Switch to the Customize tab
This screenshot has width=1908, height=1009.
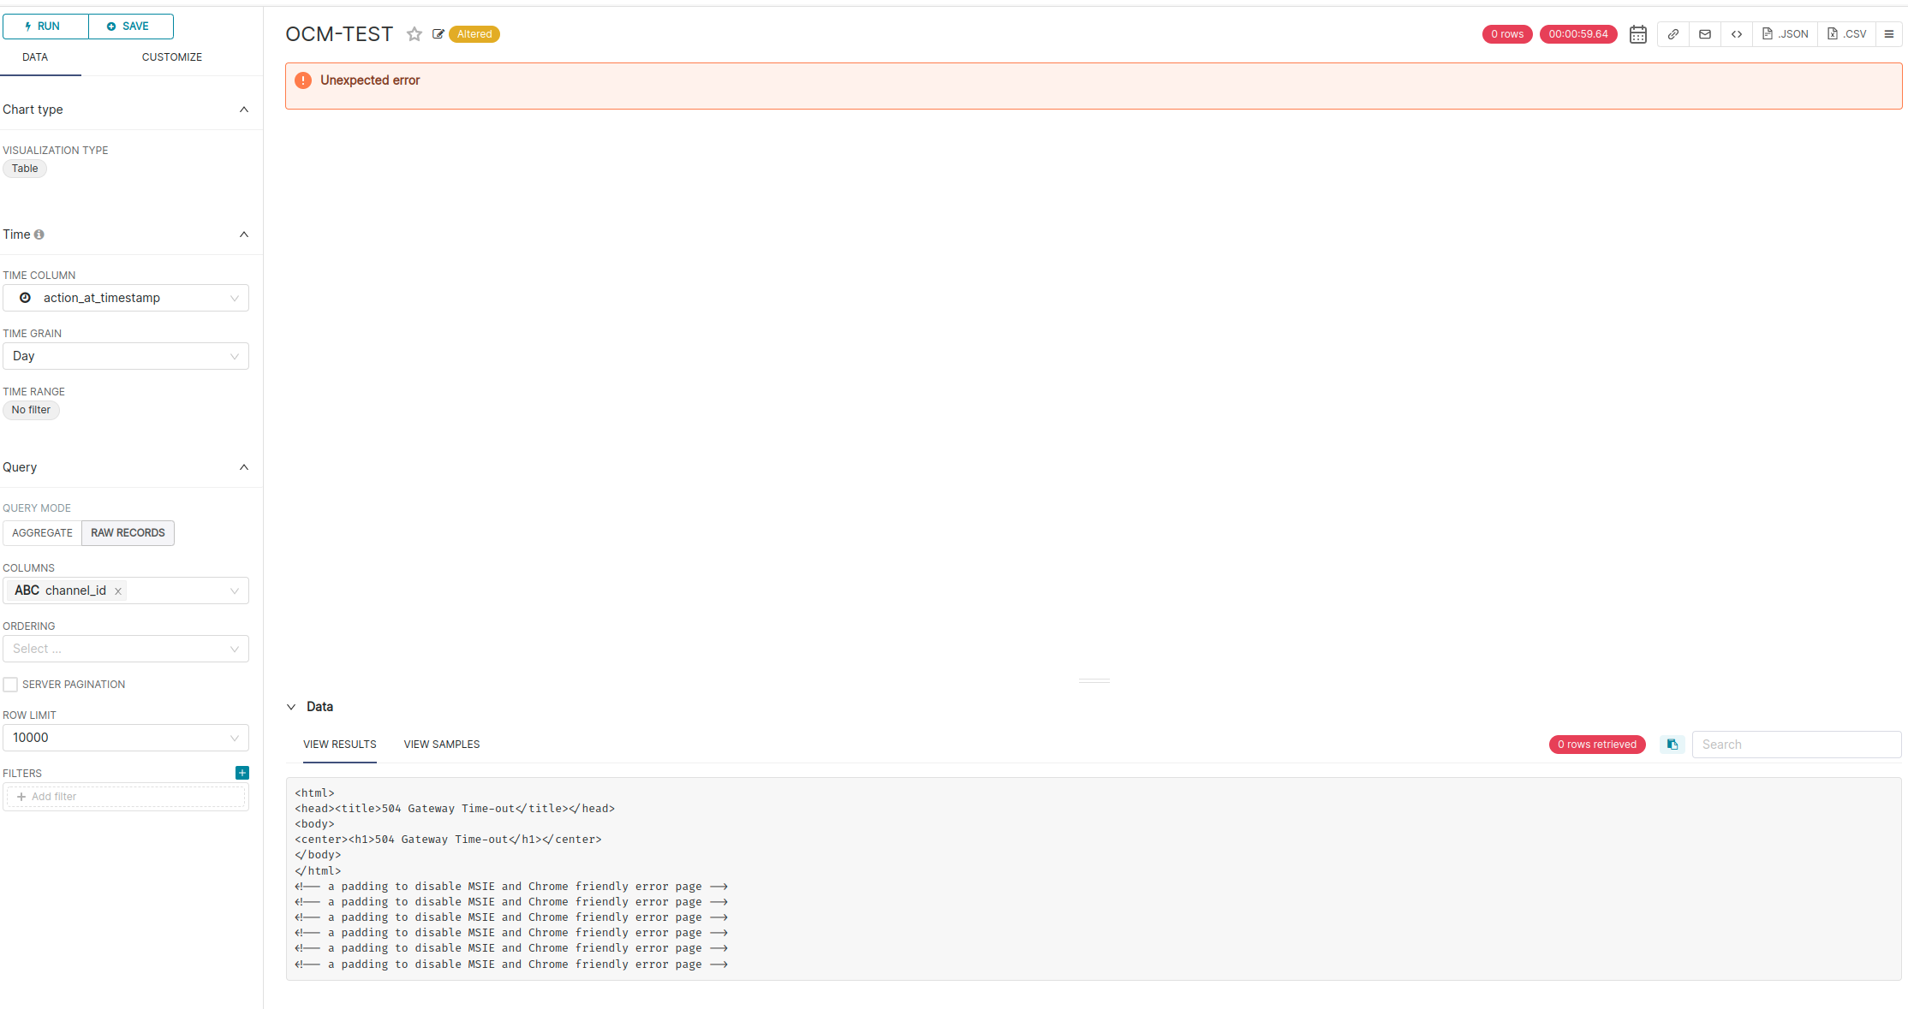171,56
